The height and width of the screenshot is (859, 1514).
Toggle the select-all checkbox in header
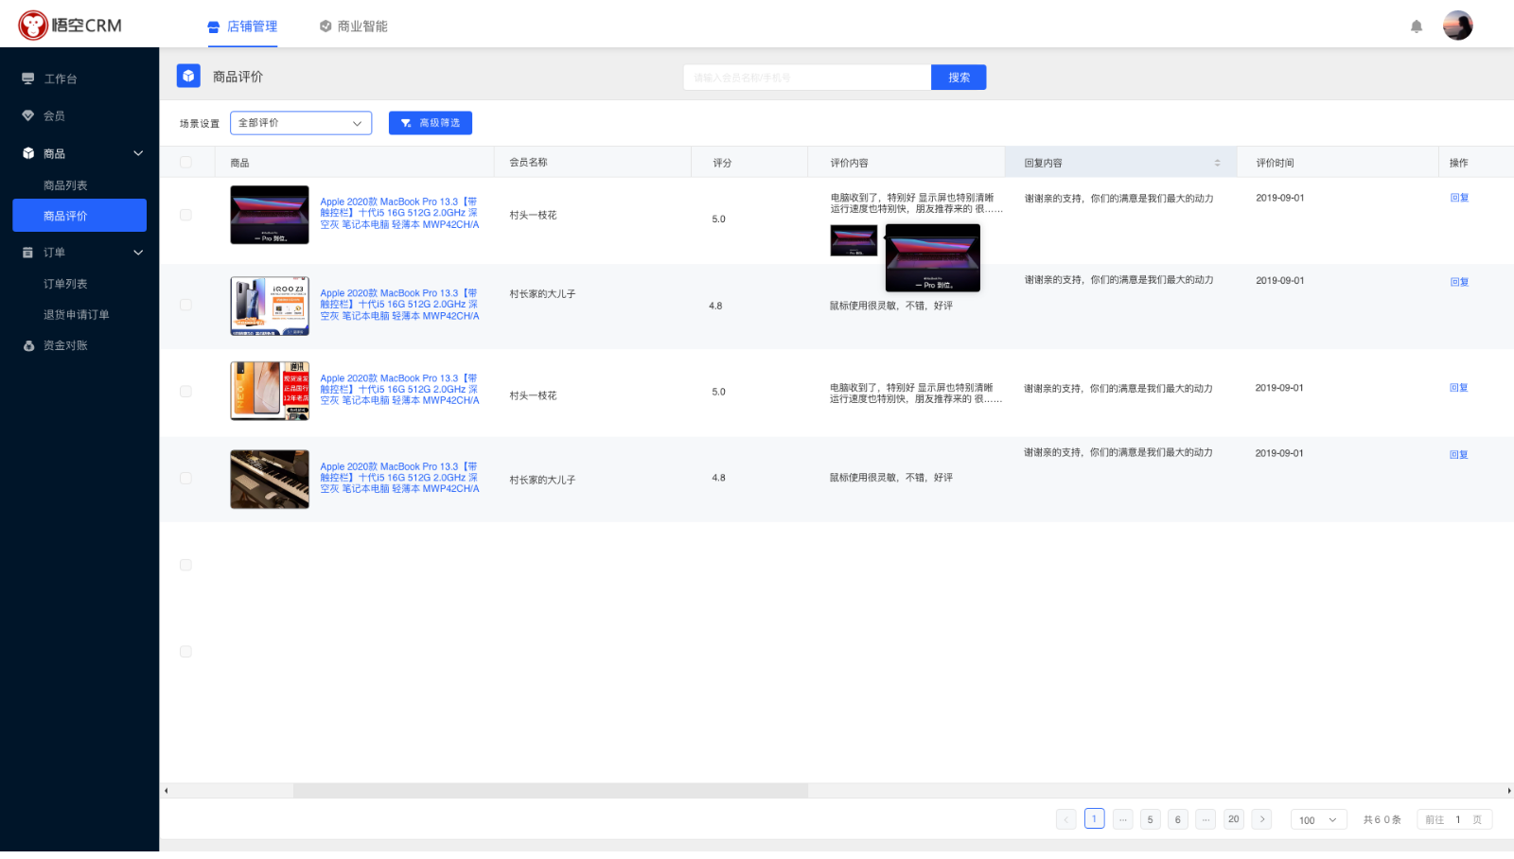[x=185, y=163]
